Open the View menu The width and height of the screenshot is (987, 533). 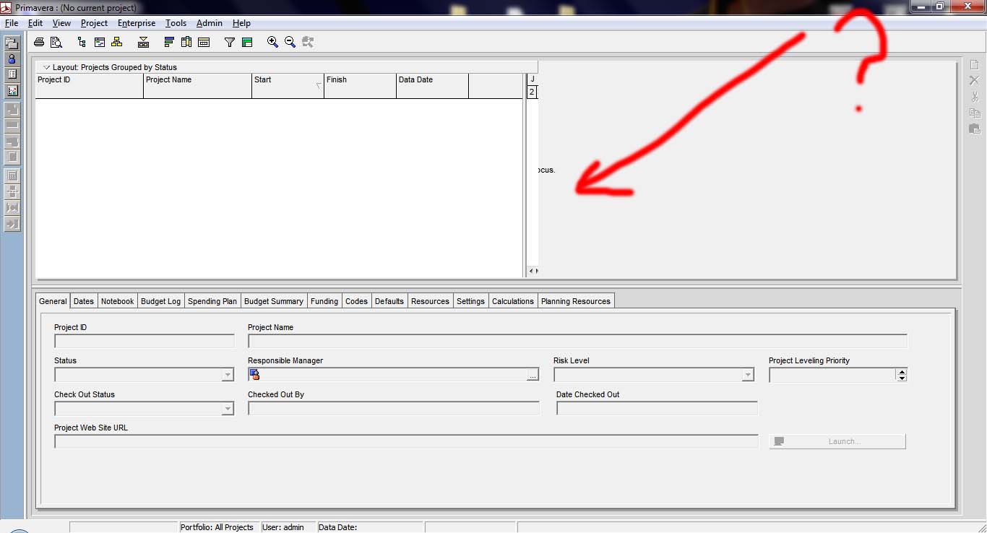click(61, 23)
